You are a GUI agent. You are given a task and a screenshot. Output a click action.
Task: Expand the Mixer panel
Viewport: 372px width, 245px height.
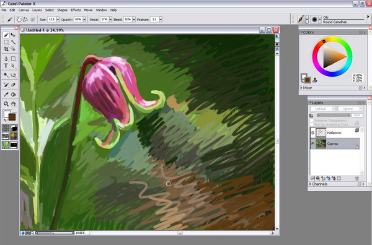tap(301, 88)
